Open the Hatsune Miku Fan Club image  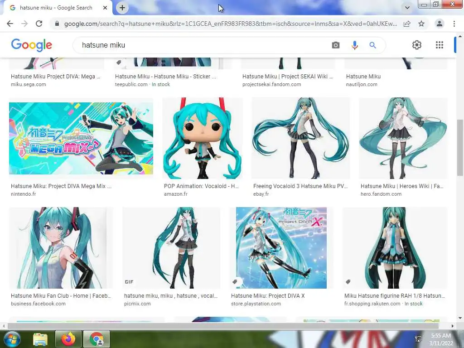click(61, 248)
